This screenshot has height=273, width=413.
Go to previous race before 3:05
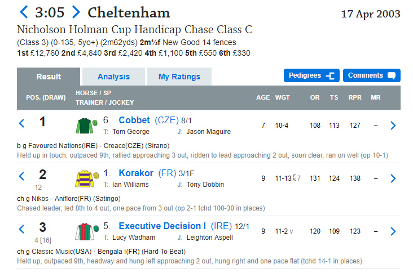24,12
